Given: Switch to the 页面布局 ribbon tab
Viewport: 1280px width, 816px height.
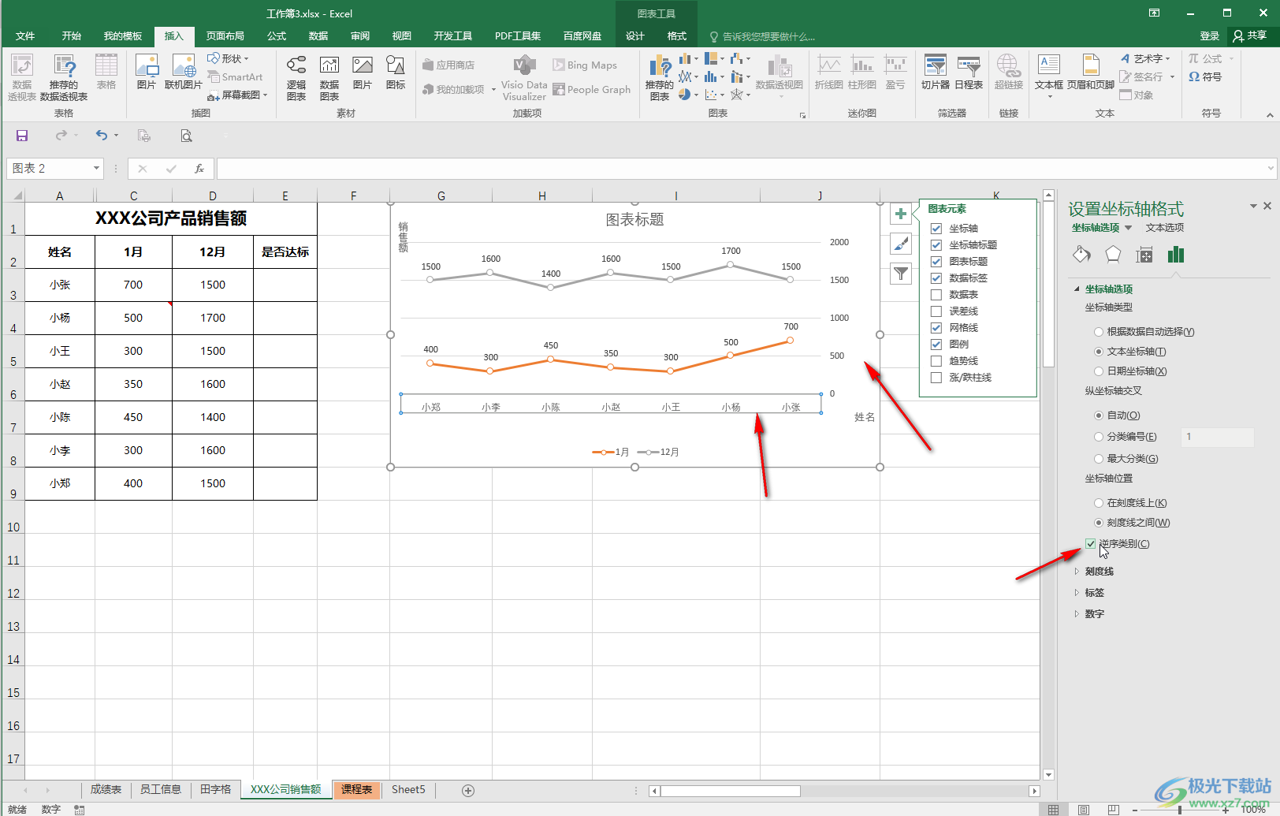Looking at the screenshot, I should pyautogui.click(x=225, y=36).
